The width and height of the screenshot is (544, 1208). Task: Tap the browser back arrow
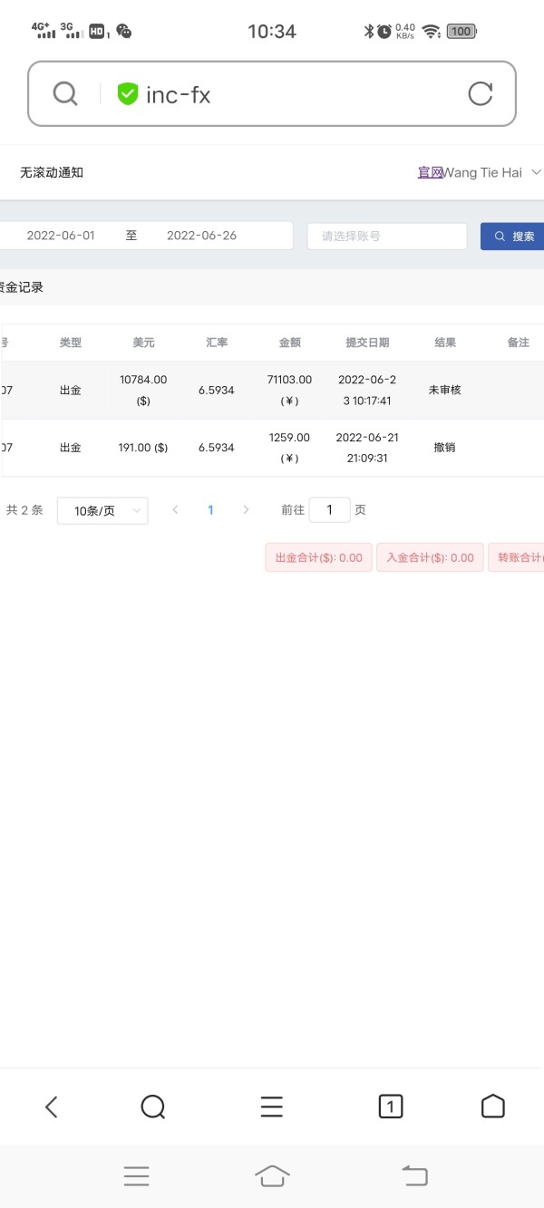tap(52, 1107)
